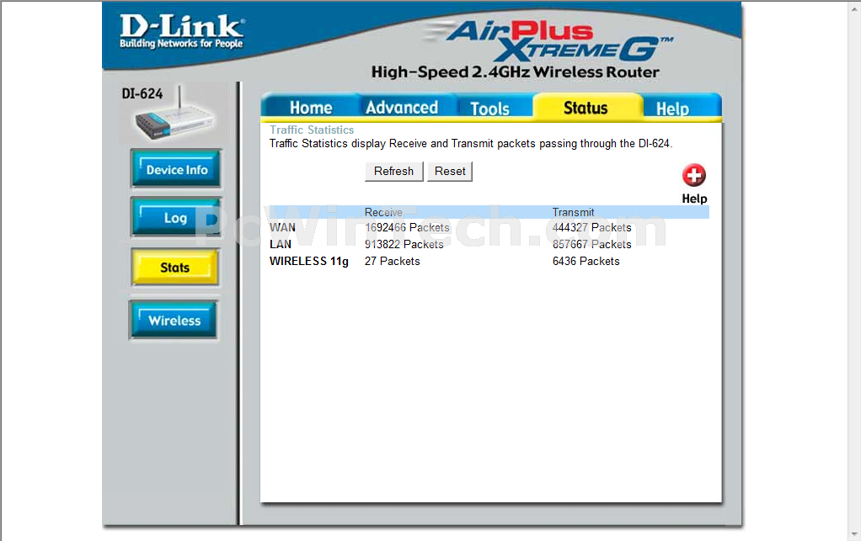The width and height of the screenshot is (861, 541).
Task: Click the Receive column header
Action: [383, 212]
